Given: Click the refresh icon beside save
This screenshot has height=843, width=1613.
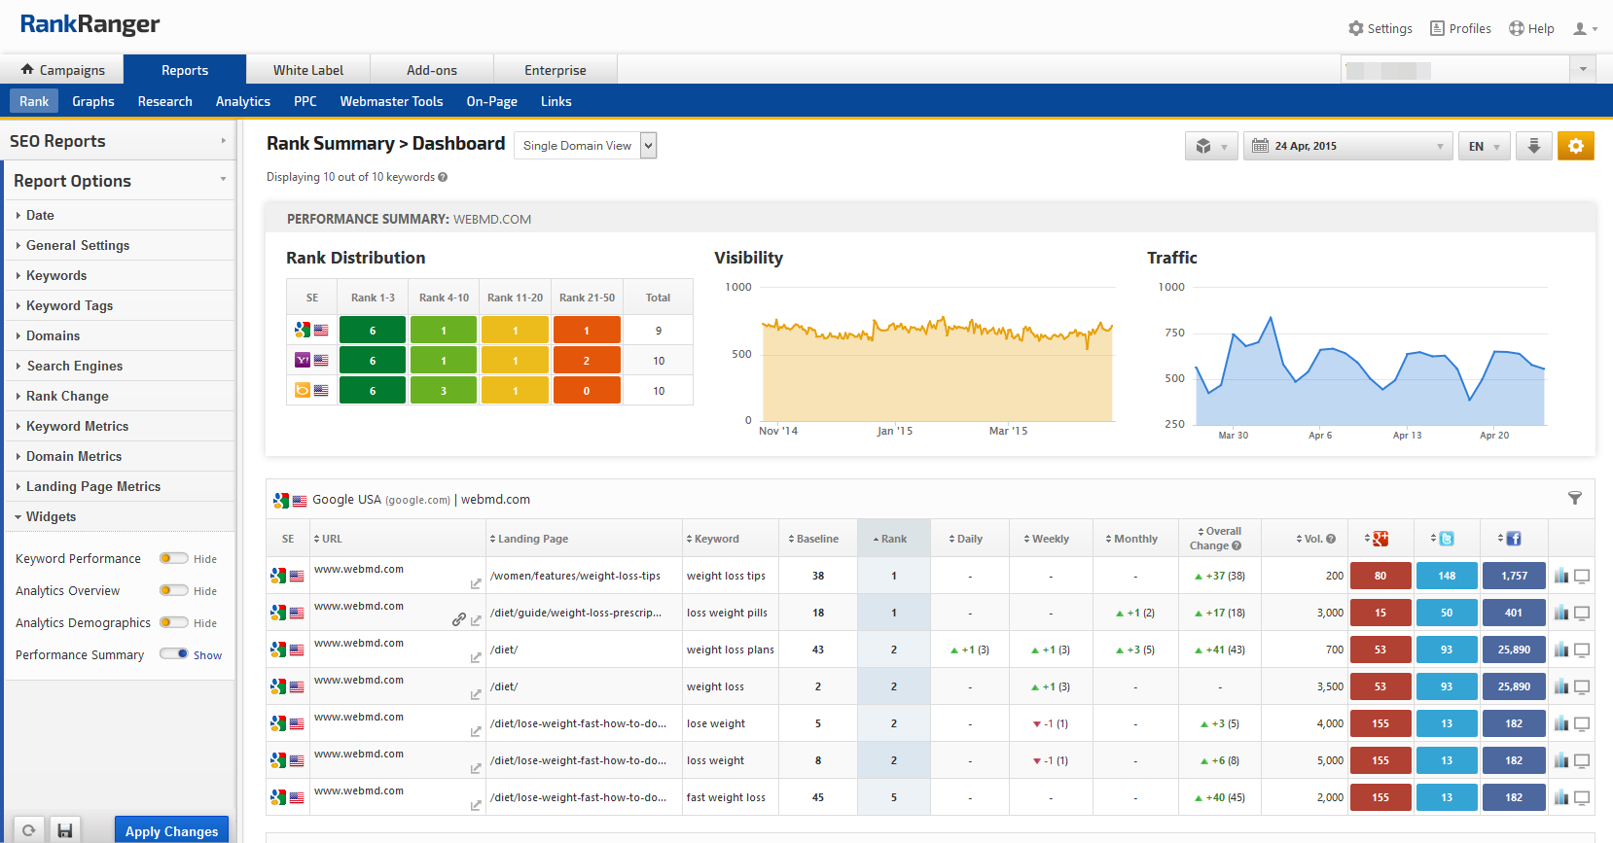Looking at the screenshot, I should [29, 830].
